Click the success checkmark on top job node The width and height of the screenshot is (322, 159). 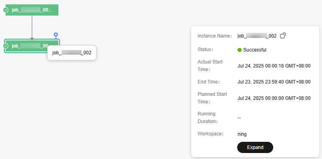coord(6,10)
